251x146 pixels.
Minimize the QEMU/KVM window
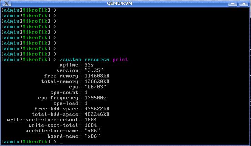233,3
